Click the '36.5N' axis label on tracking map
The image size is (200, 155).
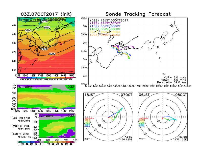(x=84, y=18)
